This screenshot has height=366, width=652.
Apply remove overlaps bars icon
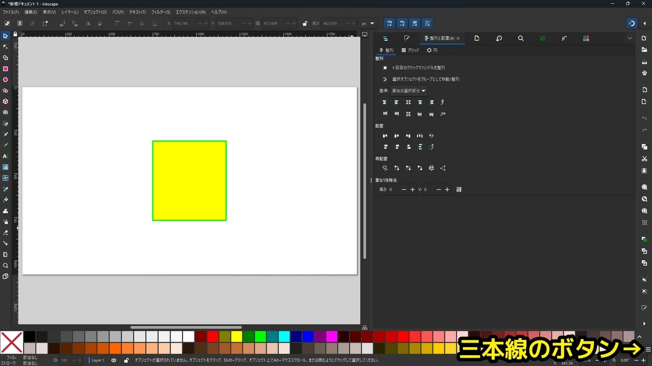click(x=459, y=190)
